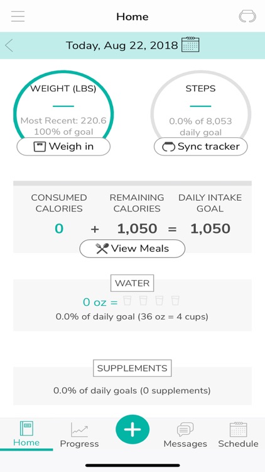
Task: Open View Meals
Action: (x=132, y=249)
